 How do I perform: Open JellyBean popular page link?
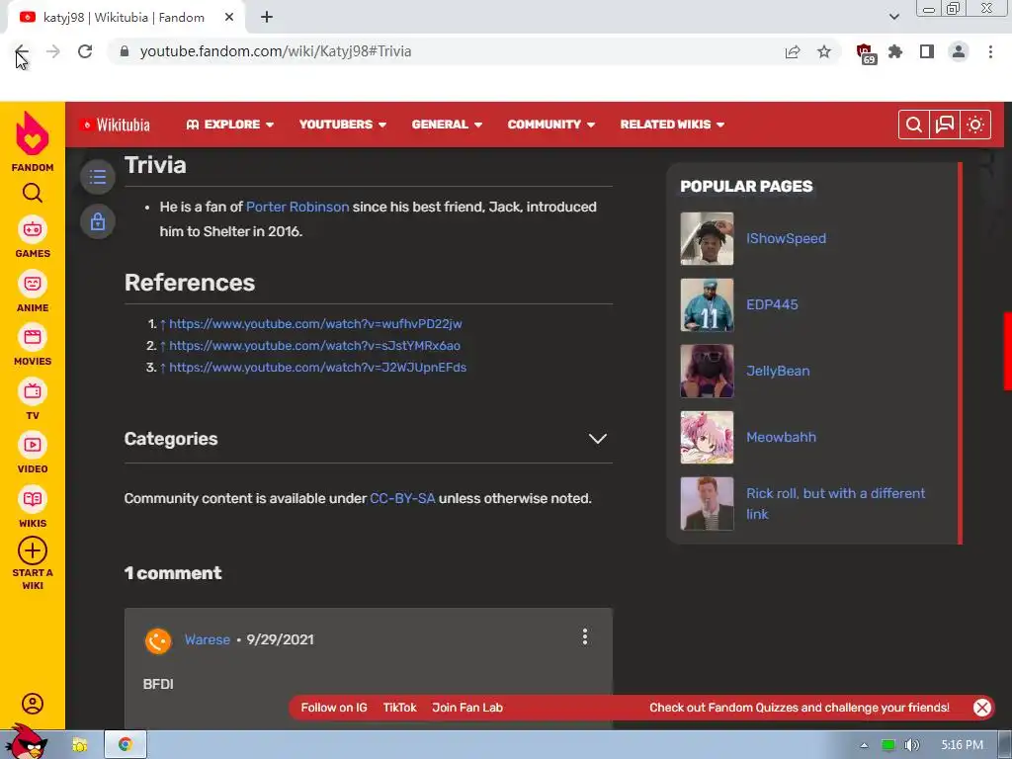[x=778, y=372]
